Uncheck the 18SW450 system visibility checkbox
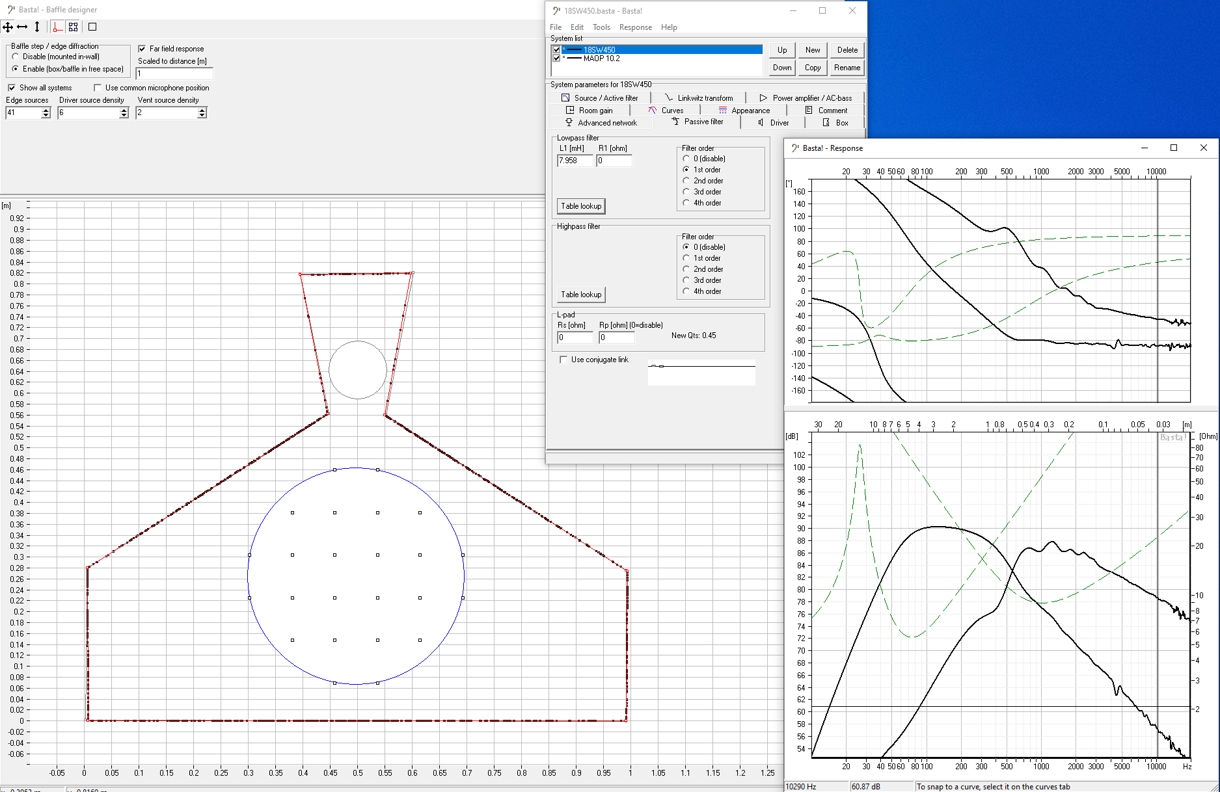The height and width of the screenshot is (792, 1220). (x=556, y=50)
